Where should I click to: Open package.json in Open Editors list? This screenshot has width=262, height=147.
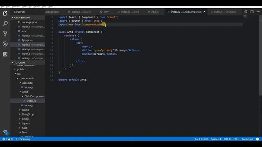(28, 22)
